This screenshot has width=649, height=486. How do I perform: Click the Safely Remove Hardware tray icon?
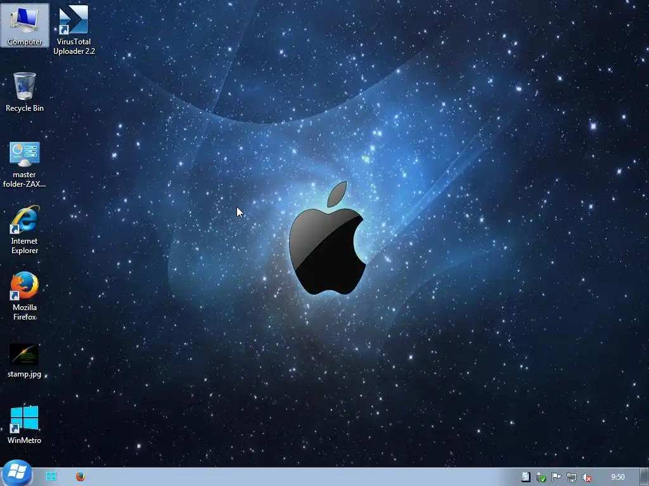pos(541,477)
